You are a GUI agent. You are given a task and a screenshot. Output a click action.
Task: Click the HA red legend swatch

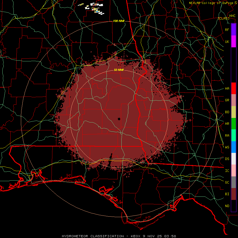click(x=234, y=88)
